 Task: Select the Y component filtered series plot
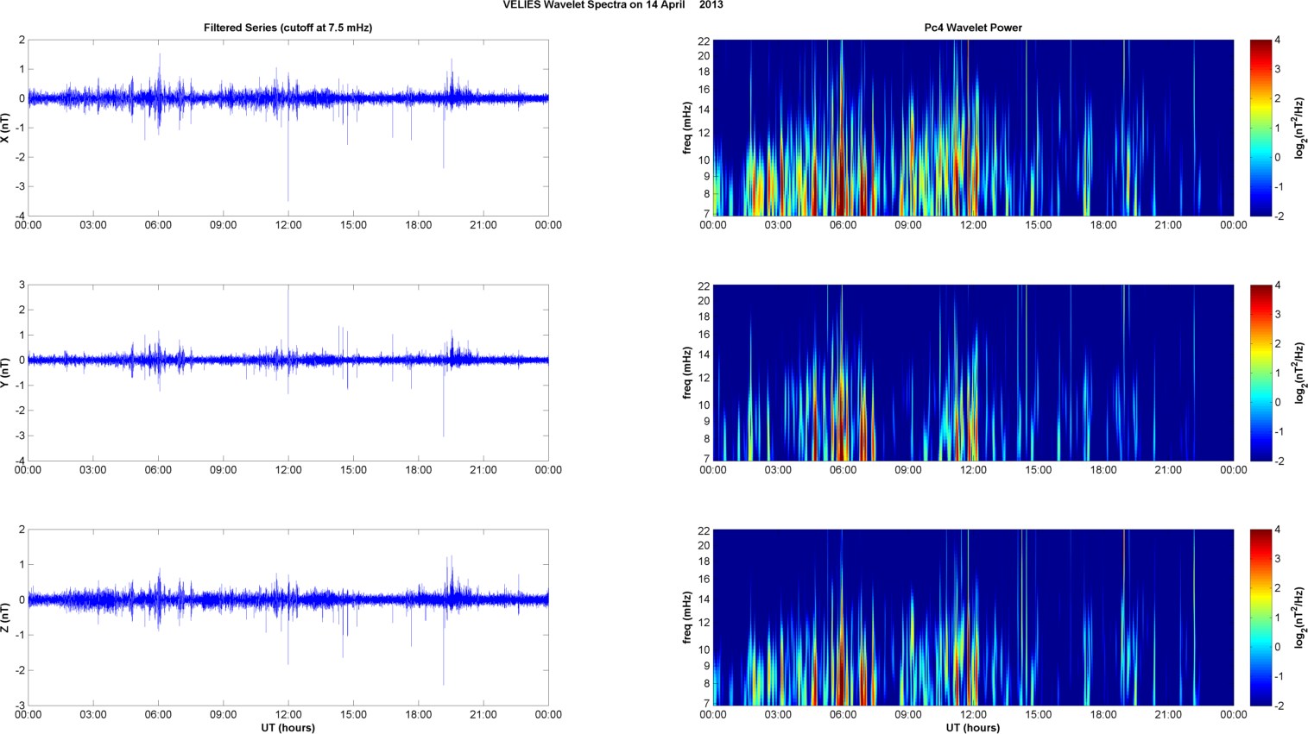pos(288,373)
